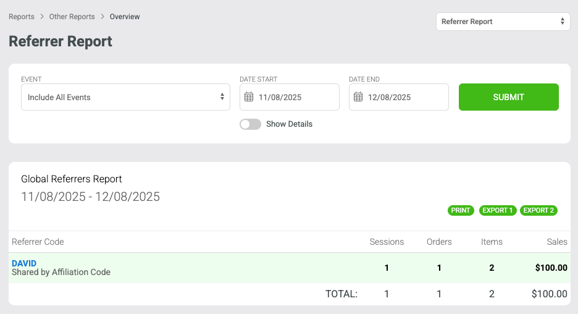This screenshot has height=314, width=578.
Task: Open the Include All Events dropdown
Action: click(125, 97)
